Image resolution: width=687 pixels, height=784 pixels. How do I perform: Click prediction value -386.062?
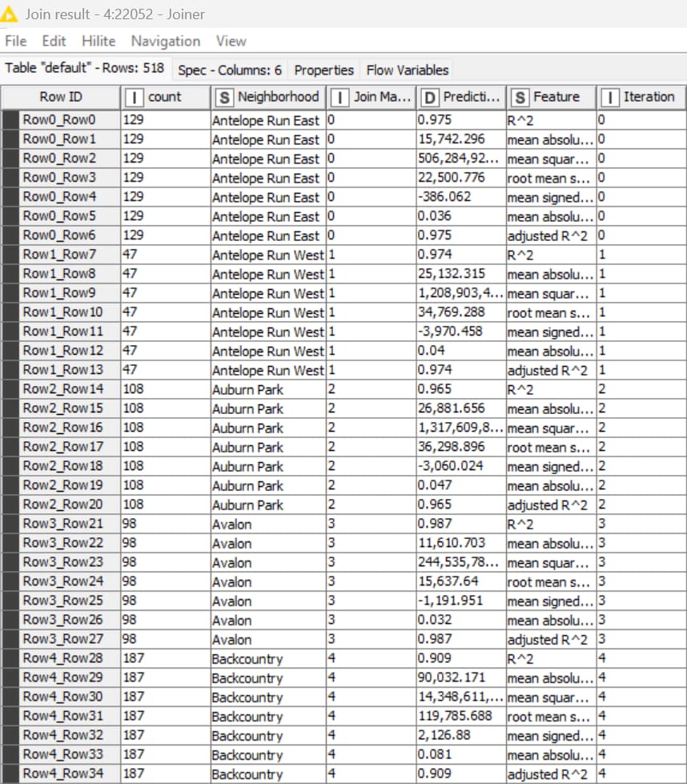[x=444, y=196]
